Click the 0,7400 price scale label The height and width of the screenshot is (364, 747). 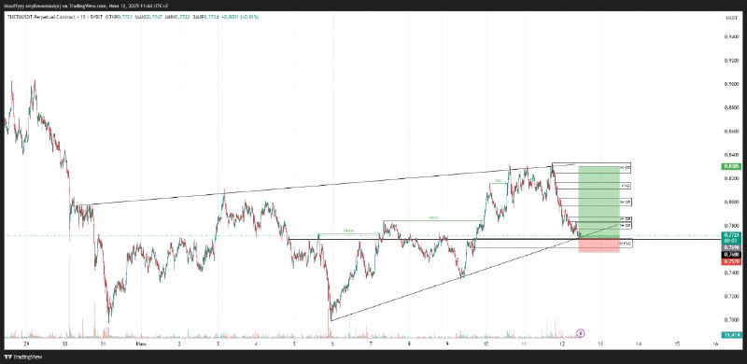coord(731,273)
